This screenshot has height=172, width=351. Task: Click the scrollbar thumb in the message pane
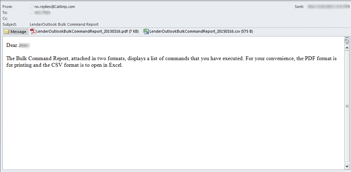point(347,106)
